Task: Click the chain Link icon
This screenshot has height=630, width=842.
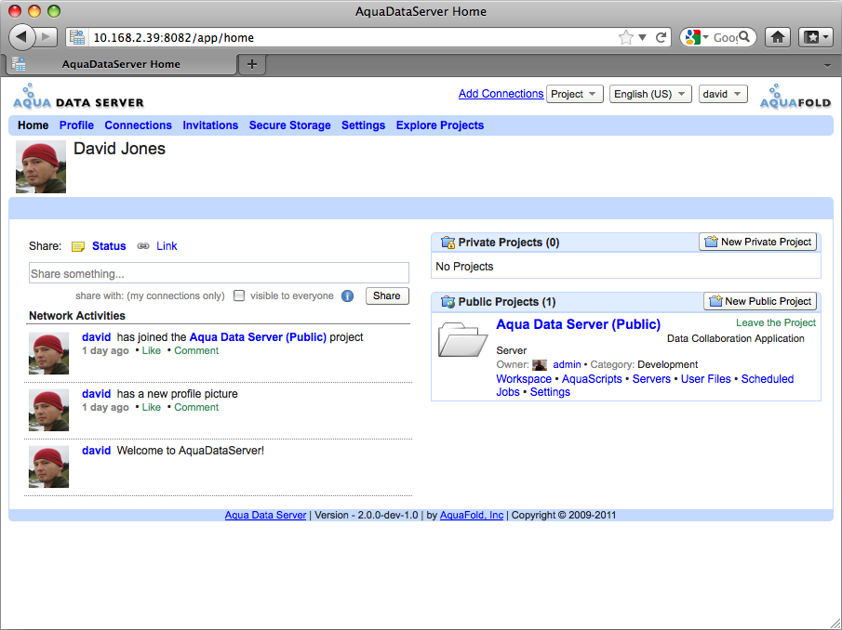Action: (143, 246)
